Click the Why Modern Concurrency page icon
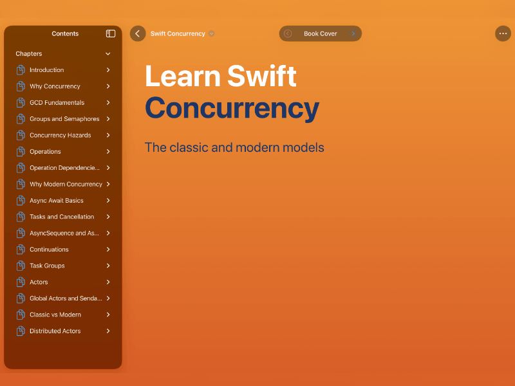Viewport: 515px width, 386px height. pyautogui.click(x=21, y=184)
